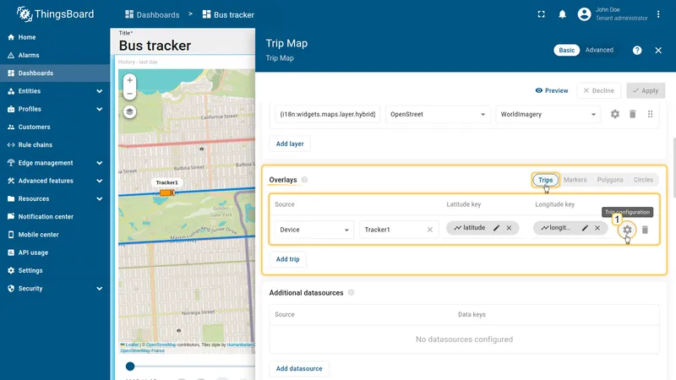
Task: Click the Apply button
Action: [646, 90]
